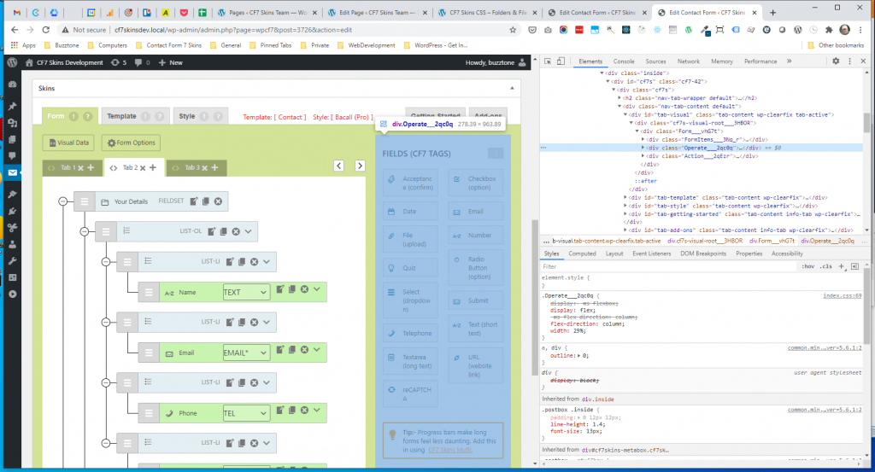Click the drag handle on the Phone field

[148, 413]
